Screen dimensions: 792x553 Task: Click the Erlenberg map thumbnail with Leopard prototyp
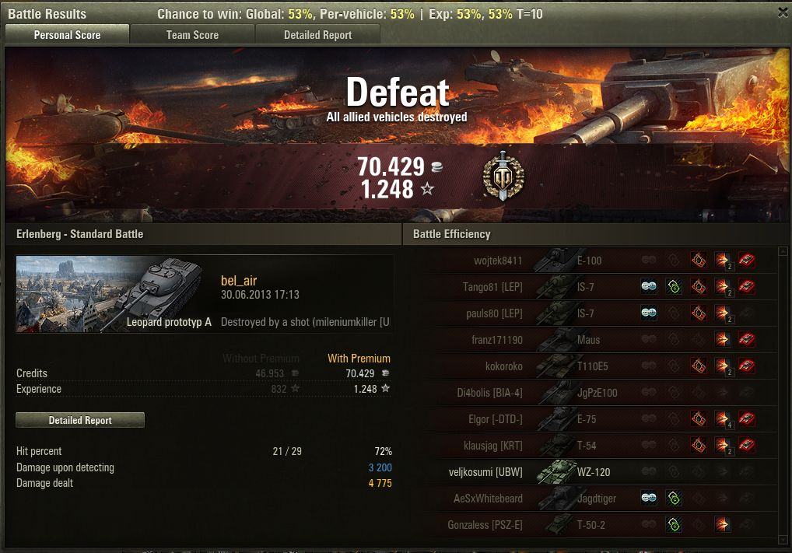(114, 294)
